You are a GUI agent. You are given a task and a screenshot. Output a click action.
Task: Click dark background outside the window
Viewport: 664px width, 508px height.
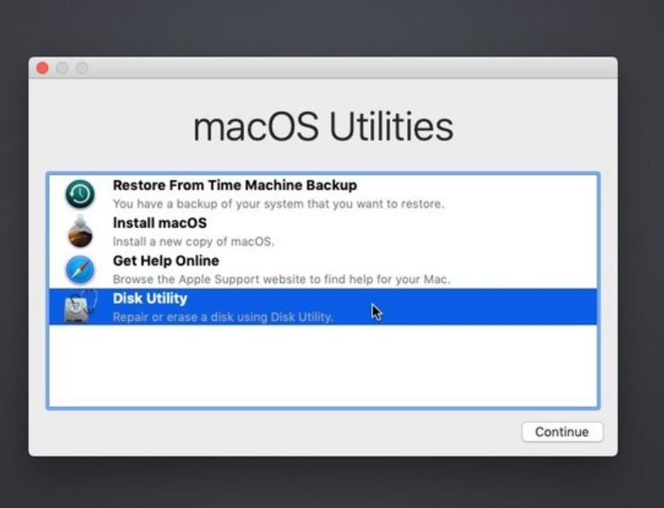332,25
